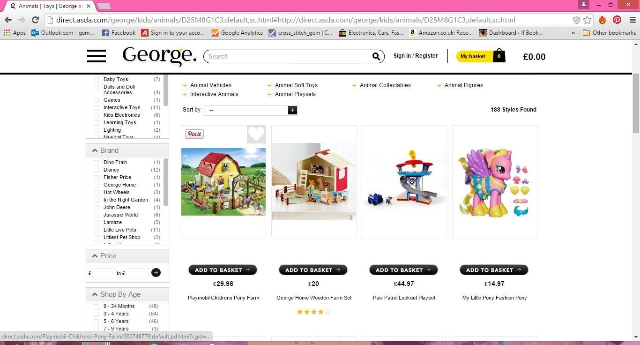Open Other bookmarks folder
The height and width of the screenshot is (345, 640).
point(609,33)
